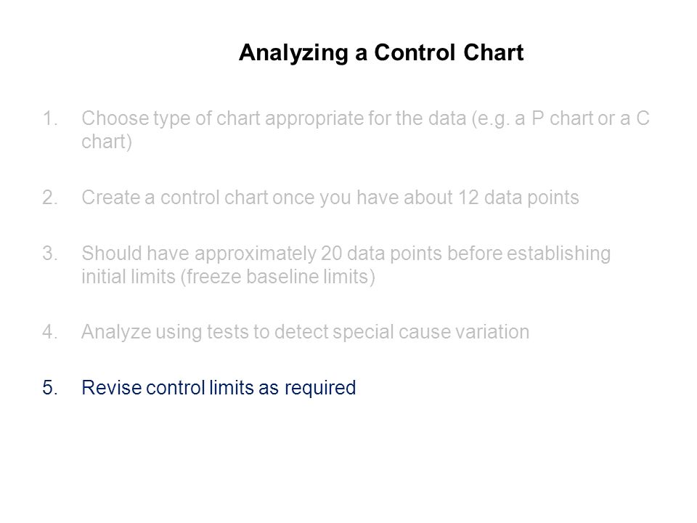Click the list number '1.'
Screen dimensions: 697x523
tap(50, 118)
